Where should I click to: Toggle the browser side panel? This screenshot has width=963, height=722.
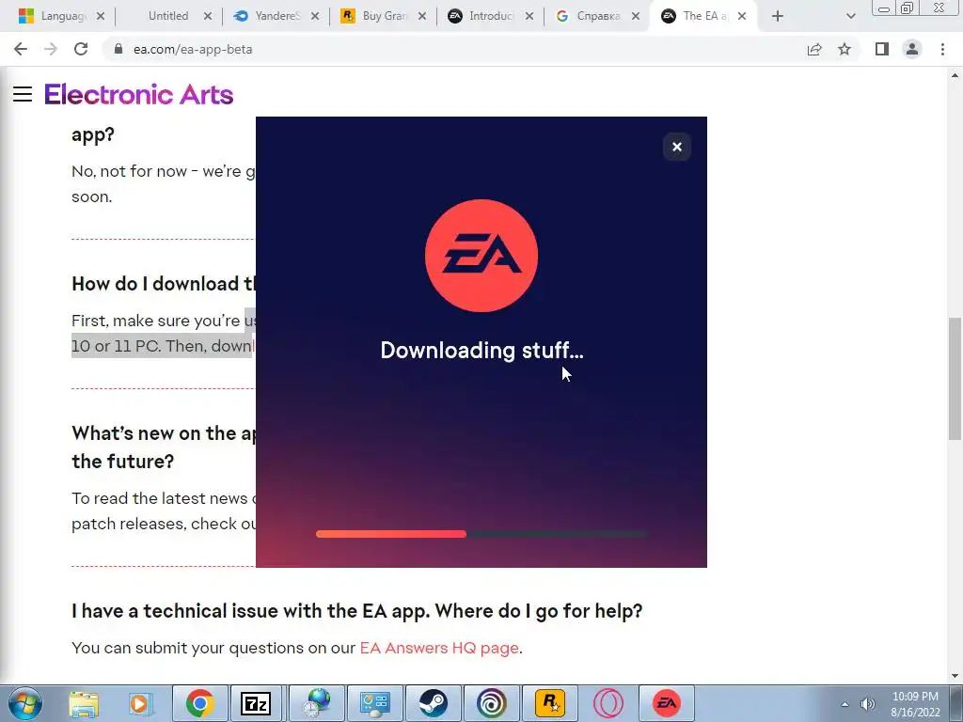882,49
